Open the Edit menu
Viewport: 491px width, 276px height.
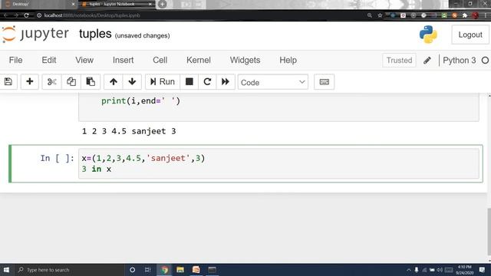49,60
